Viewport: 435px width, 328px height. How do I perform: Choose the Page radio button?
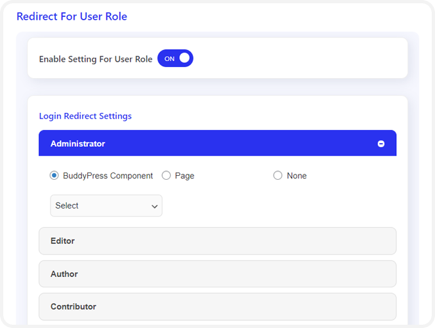166,176
